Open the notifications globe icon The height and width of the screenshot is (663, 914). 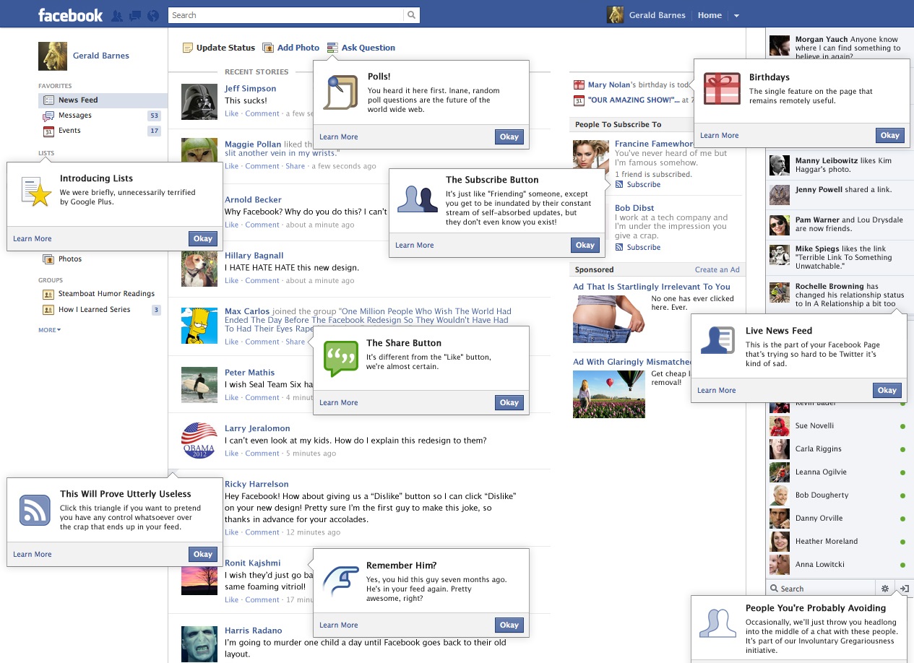(152, 15)
